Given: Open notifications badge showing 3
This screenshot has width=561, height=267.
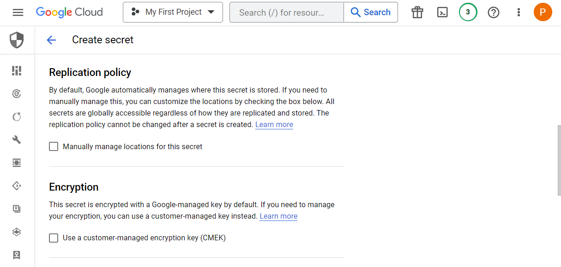Looking at the screenshot, I should 468,12.
